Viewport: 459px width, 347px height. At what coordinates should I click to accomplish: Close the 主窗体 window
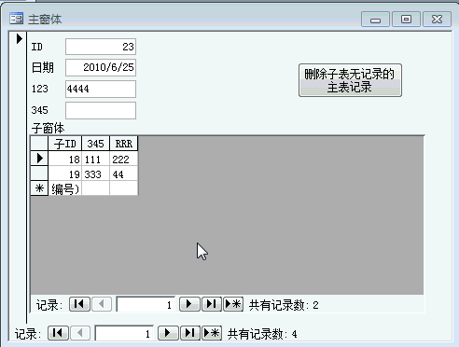(x=437, y=20)
